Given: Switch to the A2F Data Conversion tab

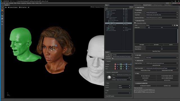Looking at the screenshot, I should 157,5.
